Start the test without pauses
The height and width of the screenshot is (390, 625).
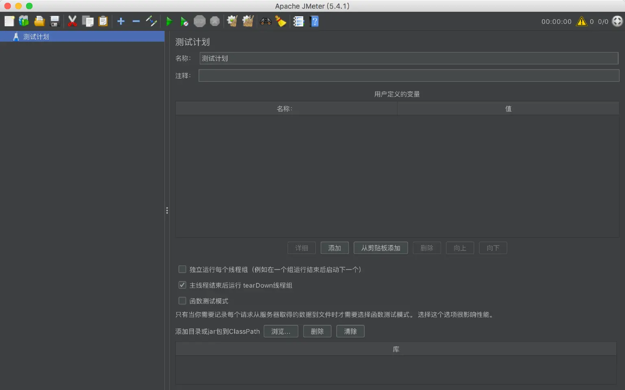184,21
